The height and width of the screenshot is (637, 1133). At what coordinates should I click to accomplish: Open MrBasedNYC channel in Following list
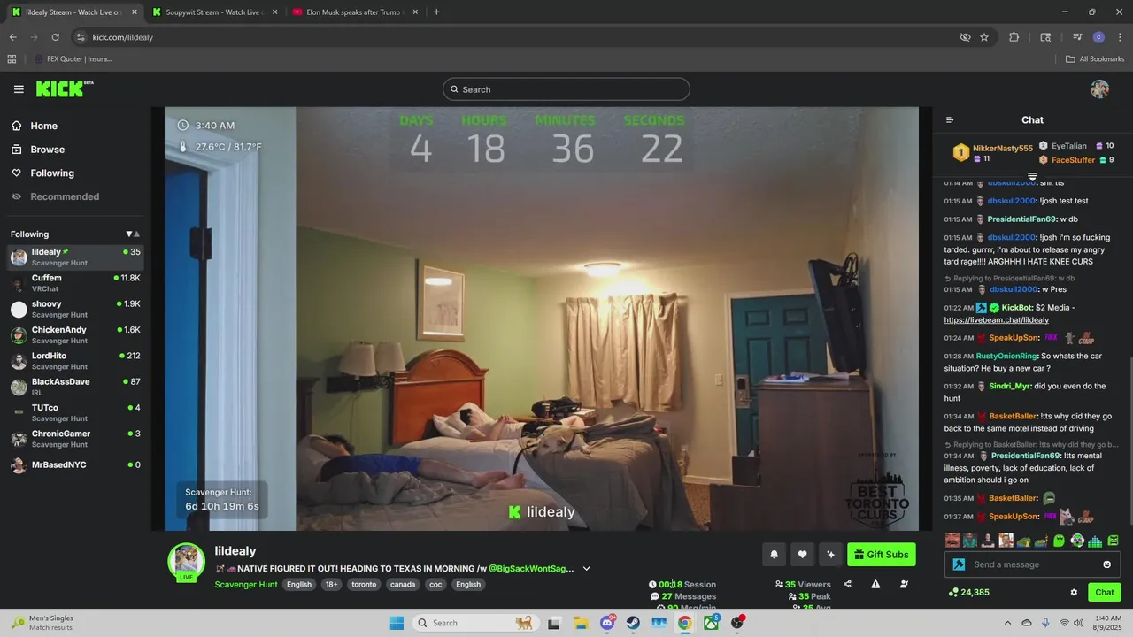(75, 464)
